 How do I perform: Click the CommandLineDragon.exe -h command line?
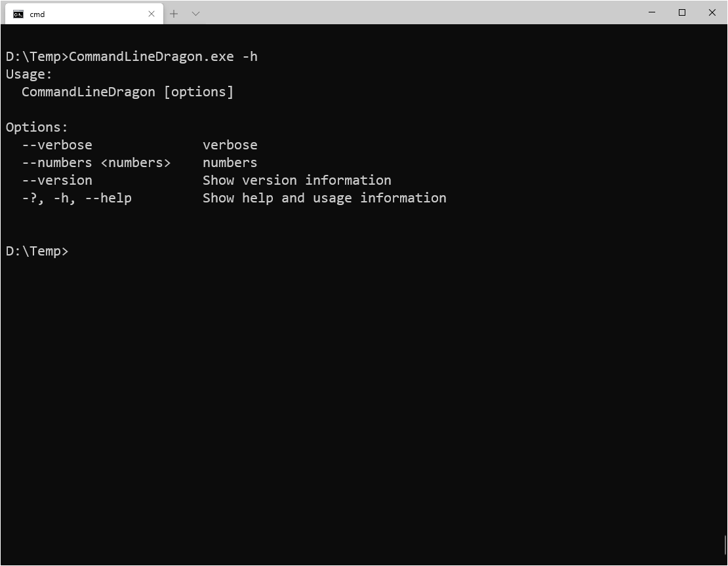(131, 56)
